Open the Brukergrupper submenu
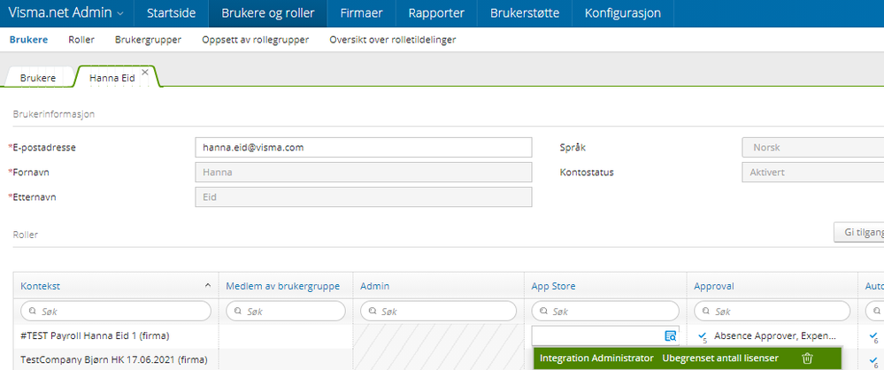The height and width of the screenshot is (370, 884). (x=149, y=40)
